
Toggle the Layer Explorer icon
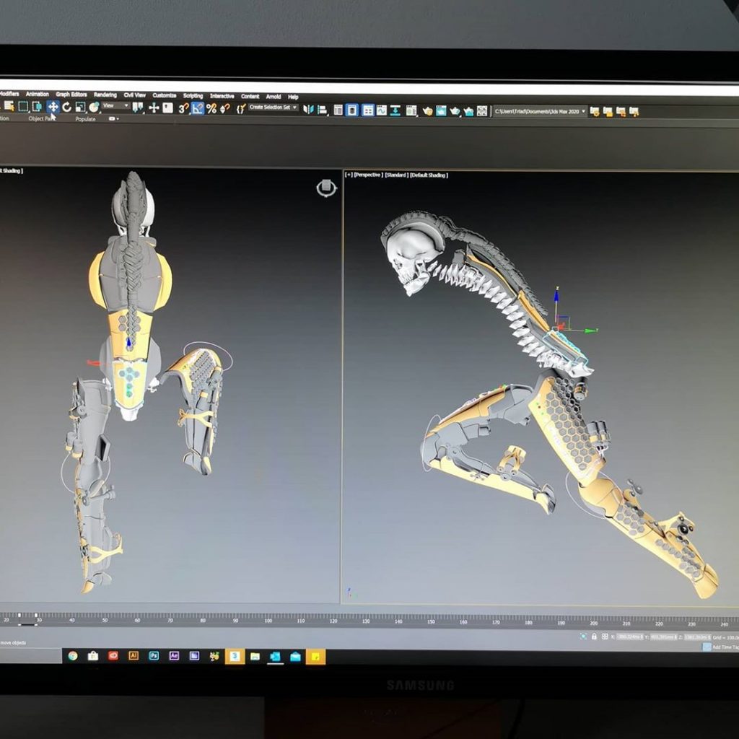[x=352, y=110]
